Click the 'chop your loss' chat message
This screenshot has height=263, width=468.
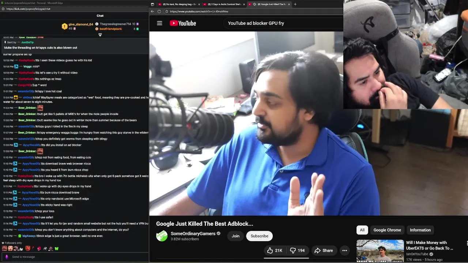point(44,211)
